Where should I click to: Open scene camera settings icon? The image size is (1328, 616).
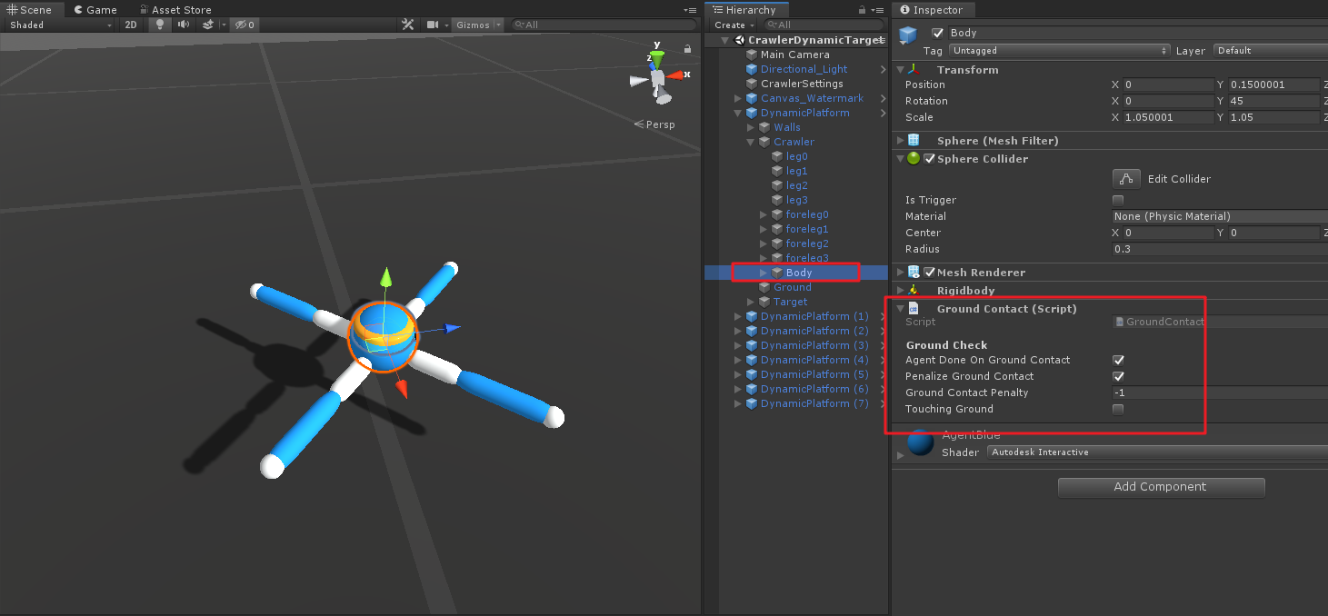(x=434, y=25)
